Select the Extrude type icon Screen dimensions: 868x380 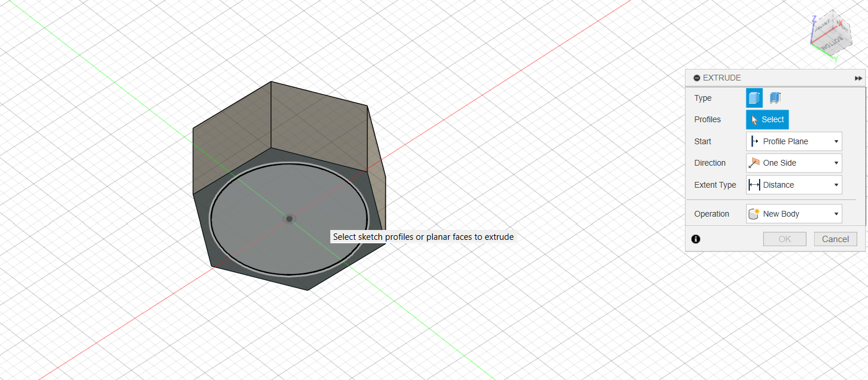tap(754, 98)
